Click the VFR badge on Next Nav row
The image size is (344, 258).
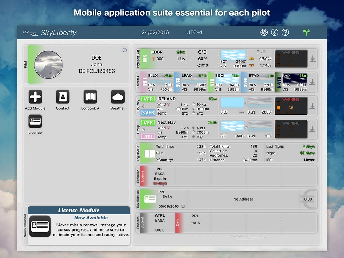(x=148, y=123)
